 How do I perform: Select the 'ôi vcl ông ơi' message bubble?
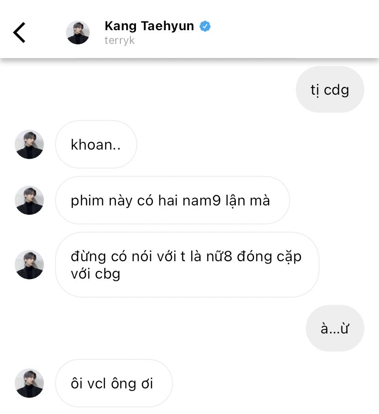coord(114,383)
